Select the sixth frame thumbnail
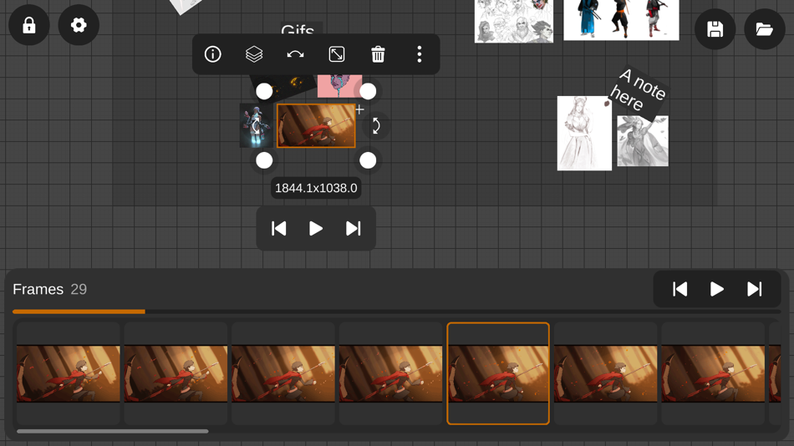This screenshot has height=446, width=794. pyautogui.click(x=606, y=373)
